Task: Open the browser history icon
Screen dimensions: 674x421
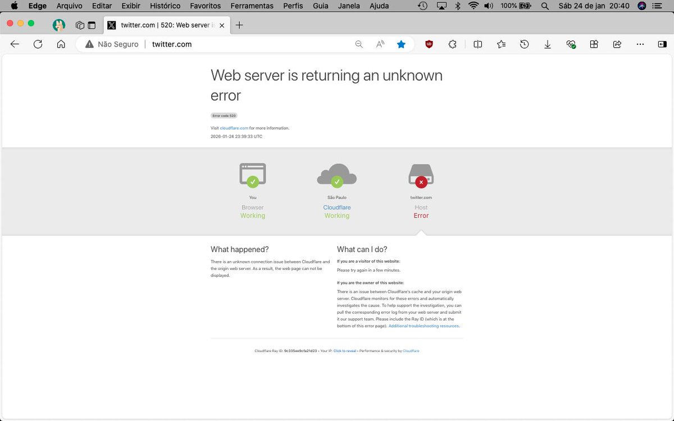Action: [x=524, y=44]
